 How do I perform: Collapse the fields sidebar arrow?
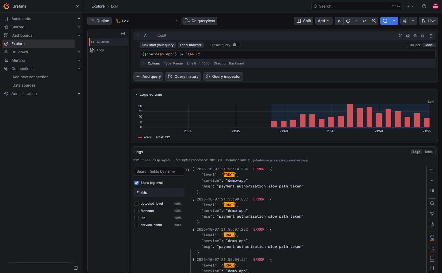coord(187,170)
